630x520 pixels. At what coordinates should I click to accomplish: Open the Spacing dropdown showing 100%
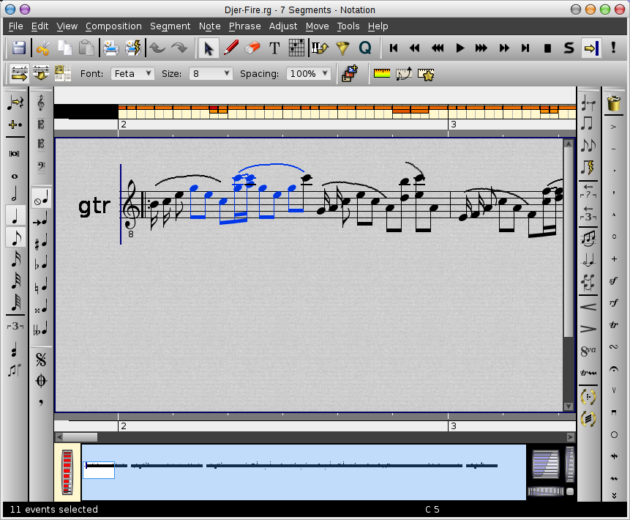308,73
